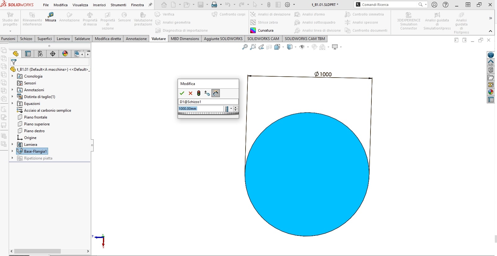Toggle the reverse dimension sense button
Image resolution: width=497 pixels, height=256 pixels.
click(207, 93)
